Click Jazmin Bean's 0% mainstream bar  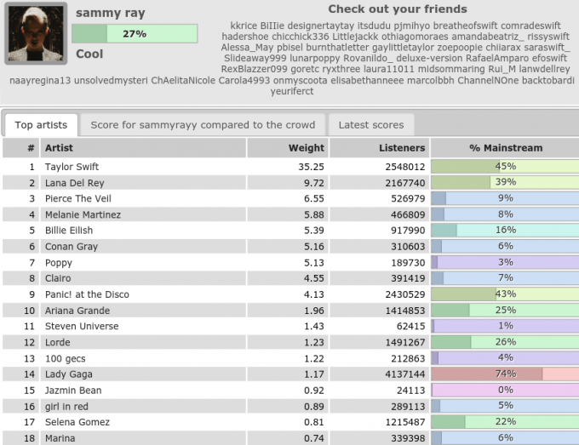(x=505, y=390)
